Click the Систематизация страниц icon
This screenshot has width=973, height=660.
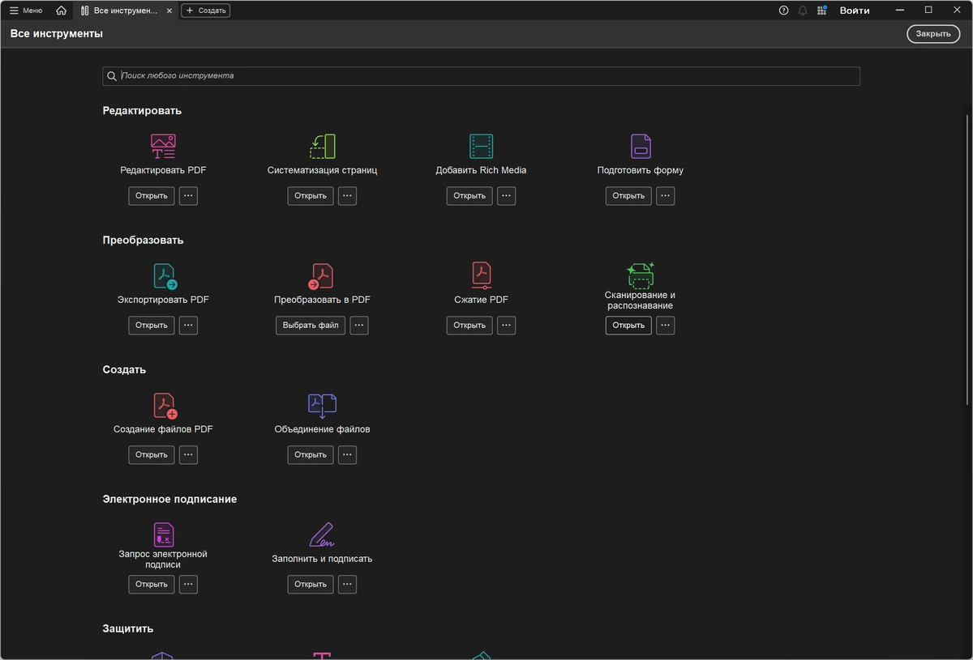(x=323, y=146)
